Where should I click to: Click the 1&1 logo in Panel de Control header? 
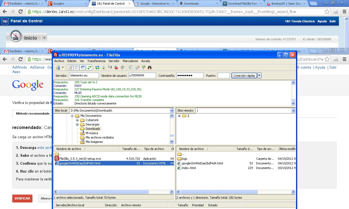coord(5,21)
